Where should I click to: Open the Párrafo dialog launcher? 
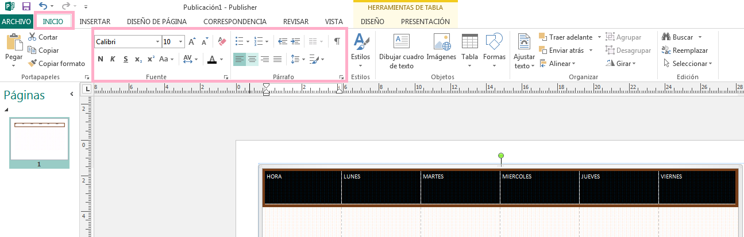click(341, 77)
